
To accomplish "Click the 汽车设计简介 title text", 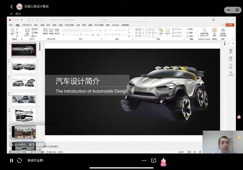I will pos(77,81).
